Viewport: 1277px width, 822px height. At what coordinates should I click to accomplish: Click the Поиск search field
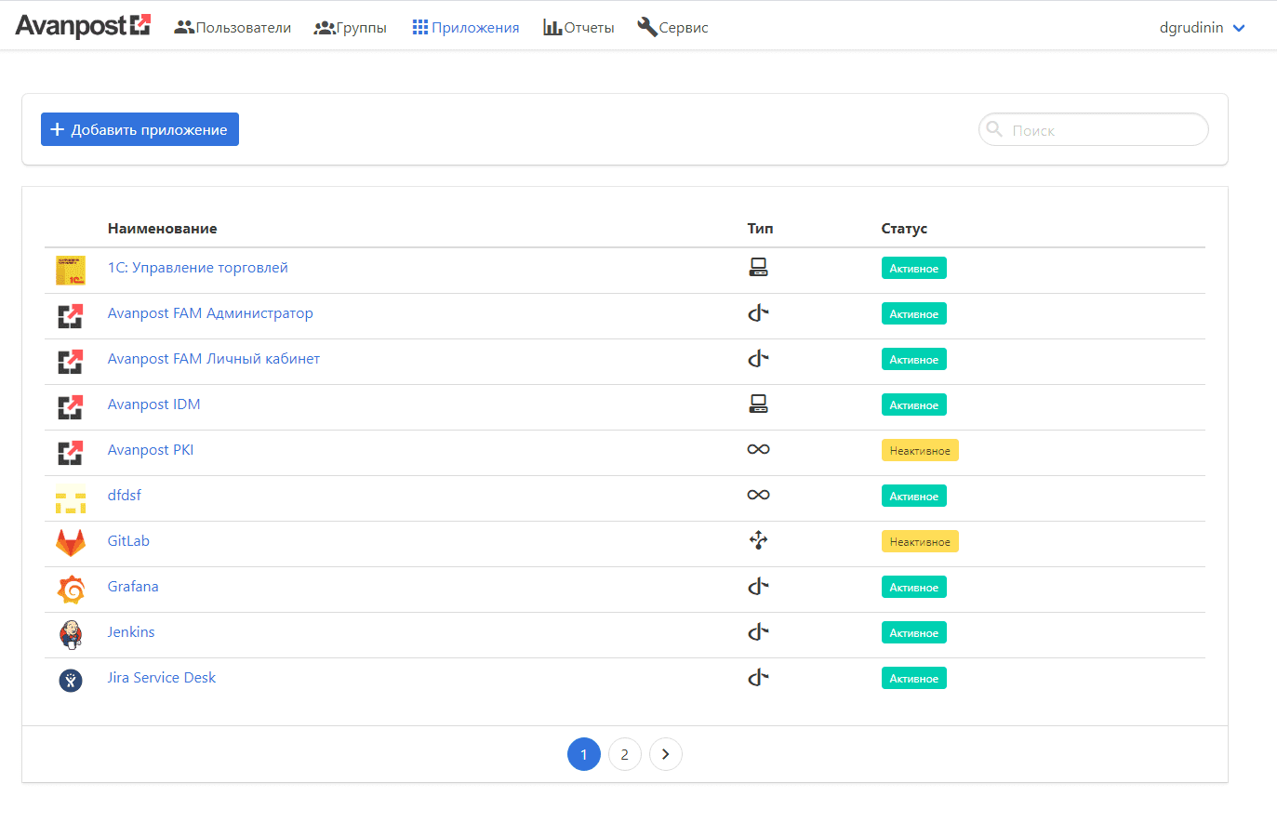point(1102,130)
